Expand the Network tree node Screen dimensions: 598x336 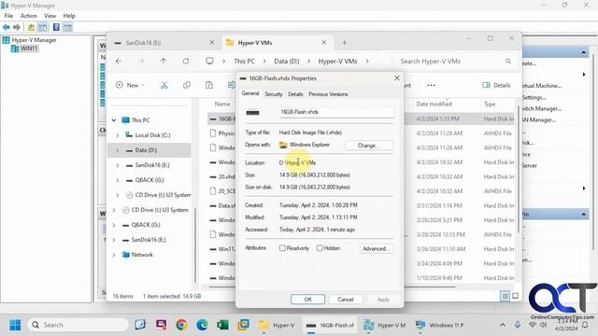[x=114, y=255]
